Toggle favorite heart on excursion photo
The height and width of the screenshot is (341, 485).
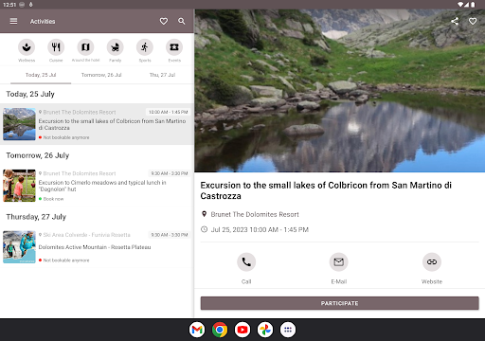[473, 21]
